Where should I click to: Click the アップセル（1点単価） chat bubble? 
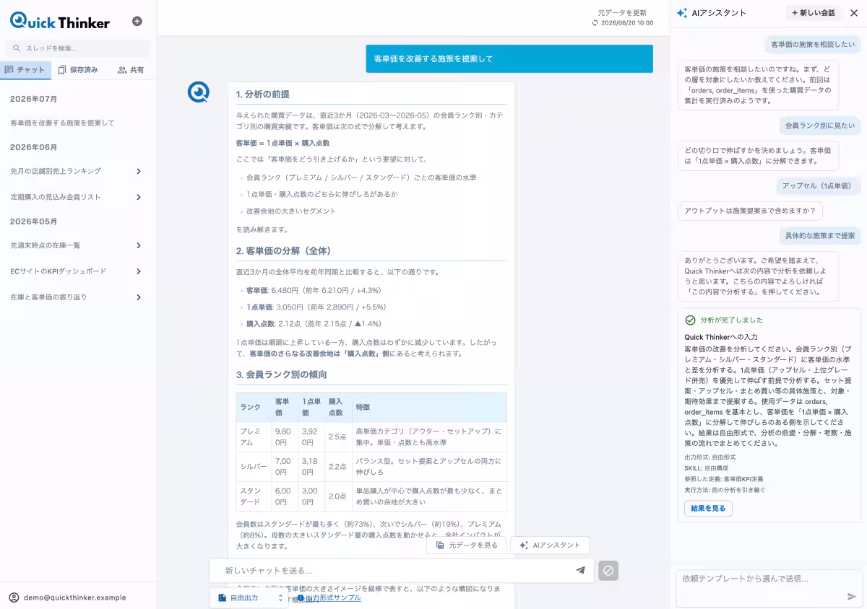coord(819,185)
